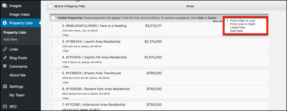Click the Settings sliders icon
This screenshot has height=111, width=287.
pyautogui.click(x=5, y=86)
